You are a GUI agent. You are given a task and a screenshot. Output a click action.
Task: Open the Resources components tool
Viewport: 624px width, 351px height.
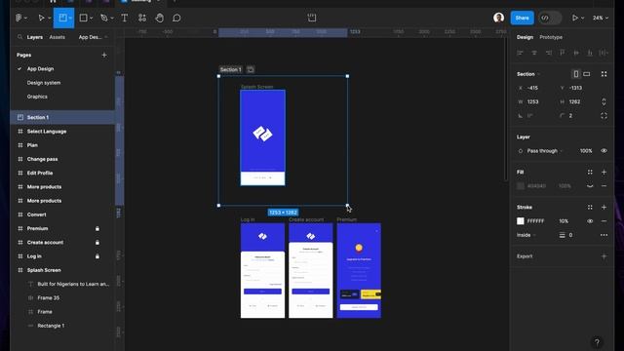pyautogui.click(x=142, y=18)
